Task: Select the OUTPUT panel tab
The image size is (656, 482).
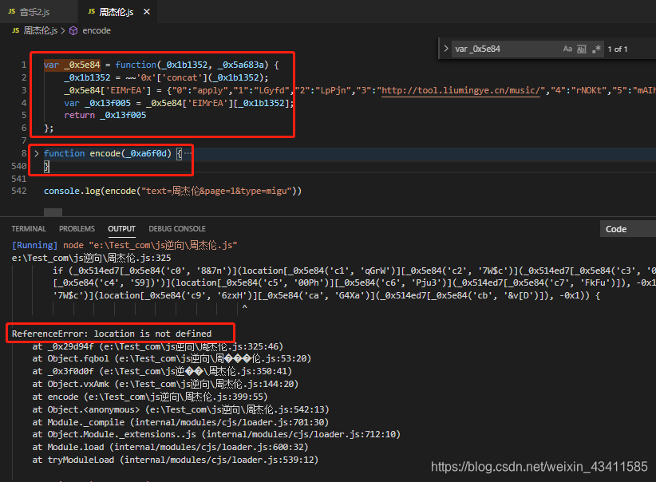Action: 122,229
